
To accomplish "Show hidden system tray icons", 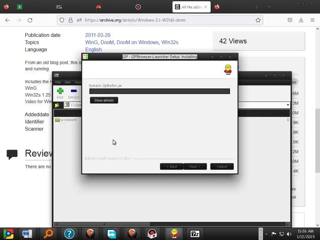I will (x=266, y=234).
